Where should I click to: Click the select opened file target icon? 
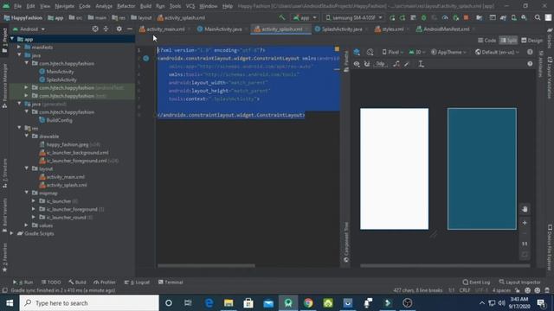[95, 29]
